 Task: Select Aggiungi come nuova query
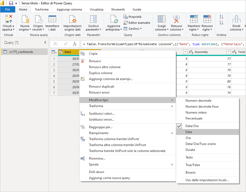tap(127, 178)
